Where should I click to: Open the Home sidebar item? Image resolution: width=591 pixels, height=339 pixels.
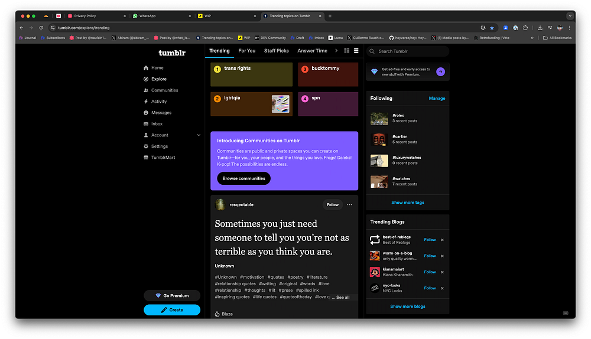pos(154,68)
